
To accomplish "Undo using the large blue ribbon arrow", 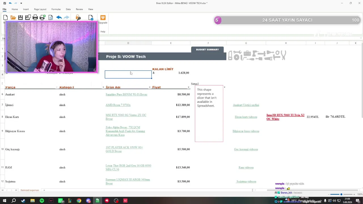I will pos(59,18).
